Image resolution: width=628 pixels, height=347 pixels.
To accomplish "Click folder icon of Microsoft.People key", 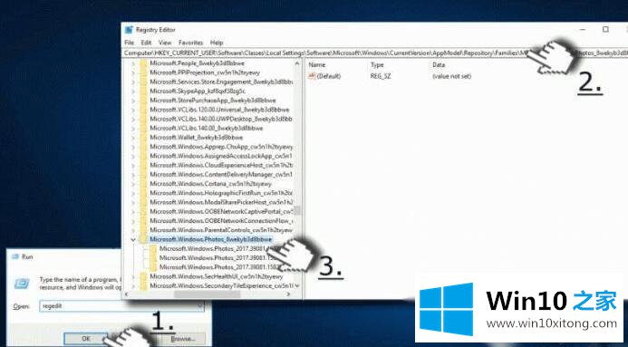I will click(x=144, y=63).
